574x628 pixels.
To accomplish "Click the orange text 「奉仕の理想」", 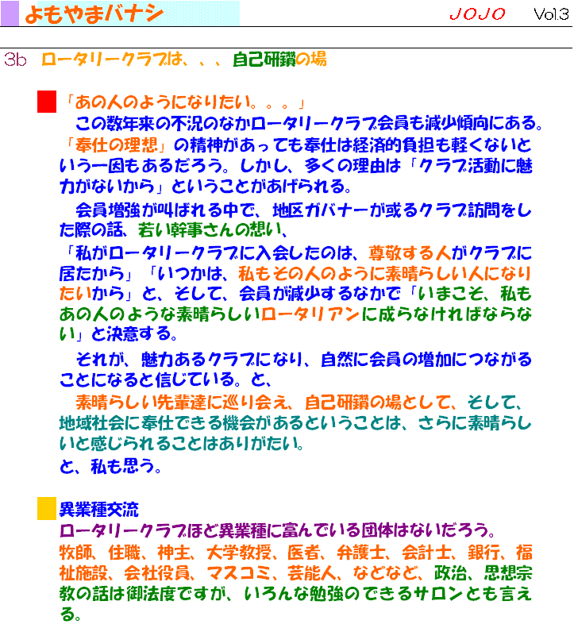I will (116, 145).
